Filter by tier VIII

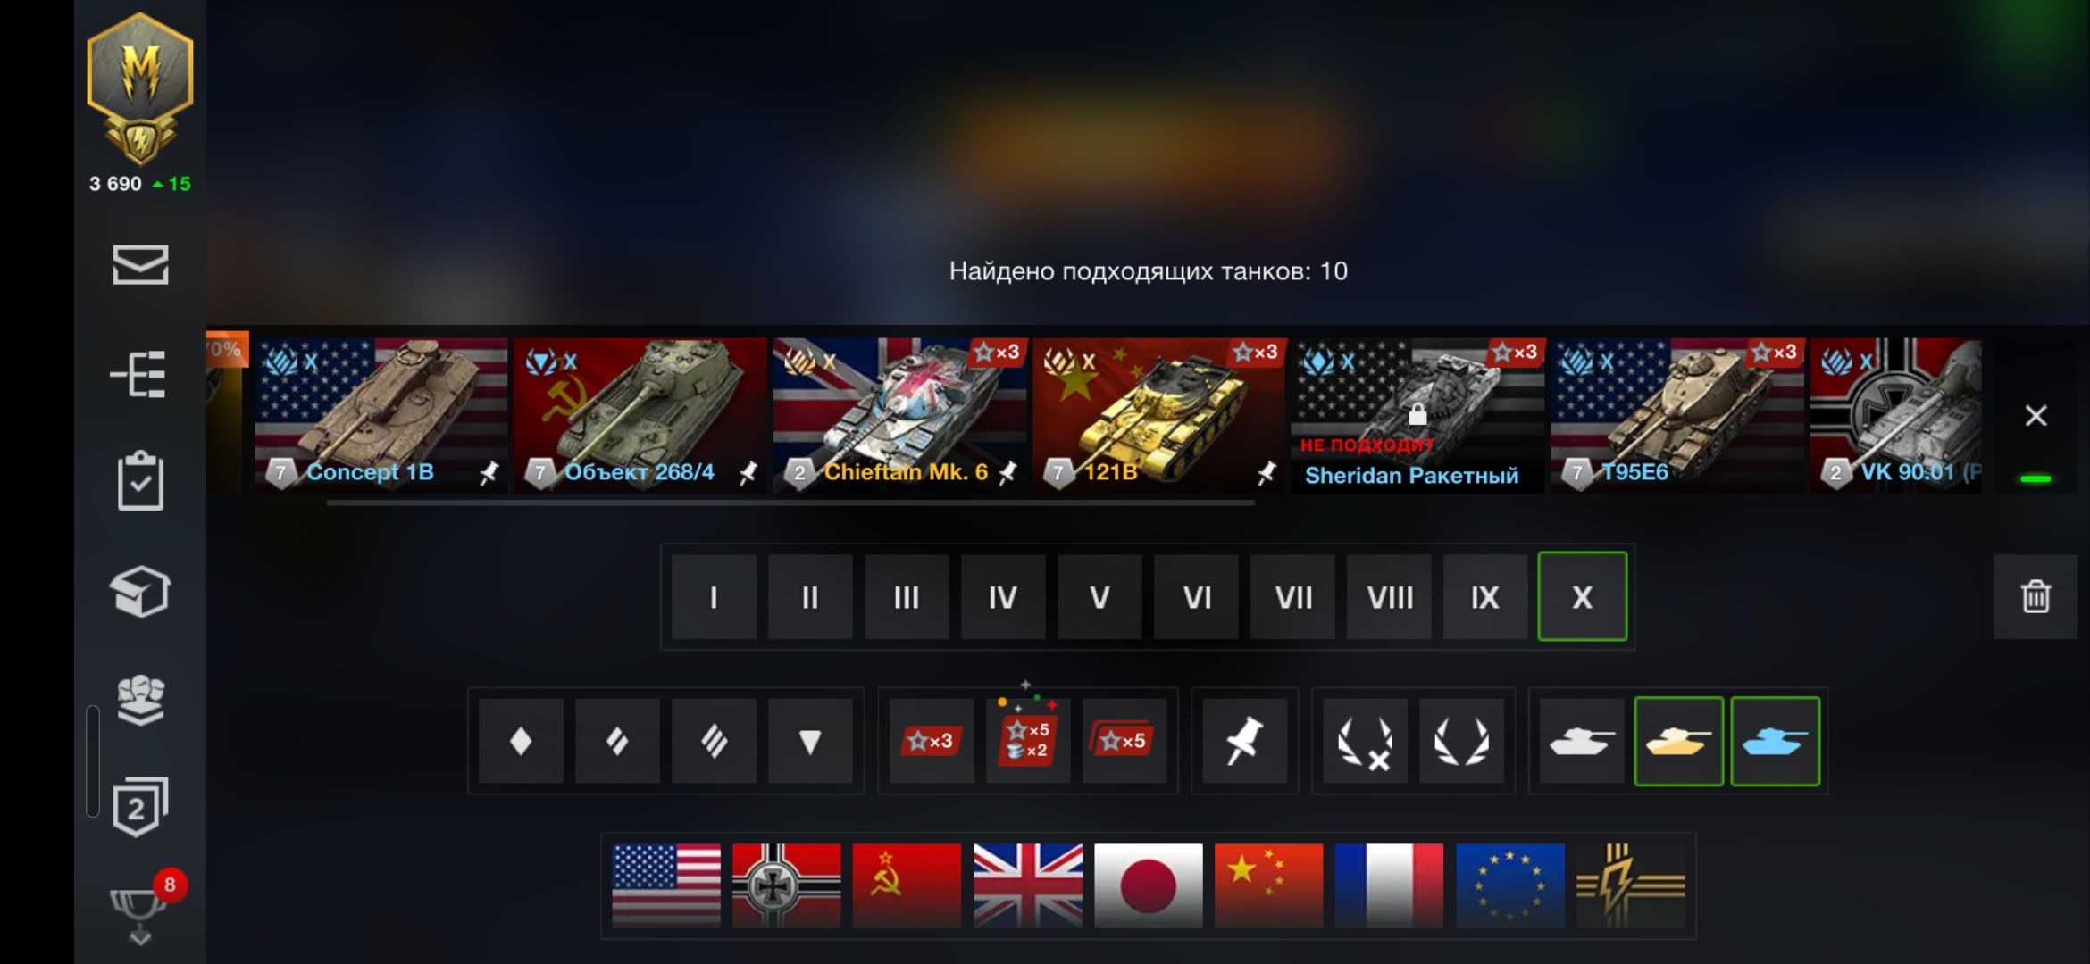click(1389, 596)
